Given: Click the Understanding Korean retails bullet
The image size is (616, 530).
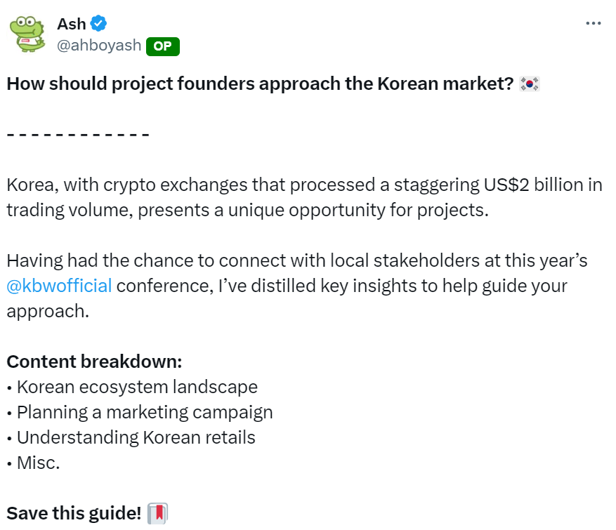Looking at the screenshot, I should pyautogui.click(x=136, y=437).
